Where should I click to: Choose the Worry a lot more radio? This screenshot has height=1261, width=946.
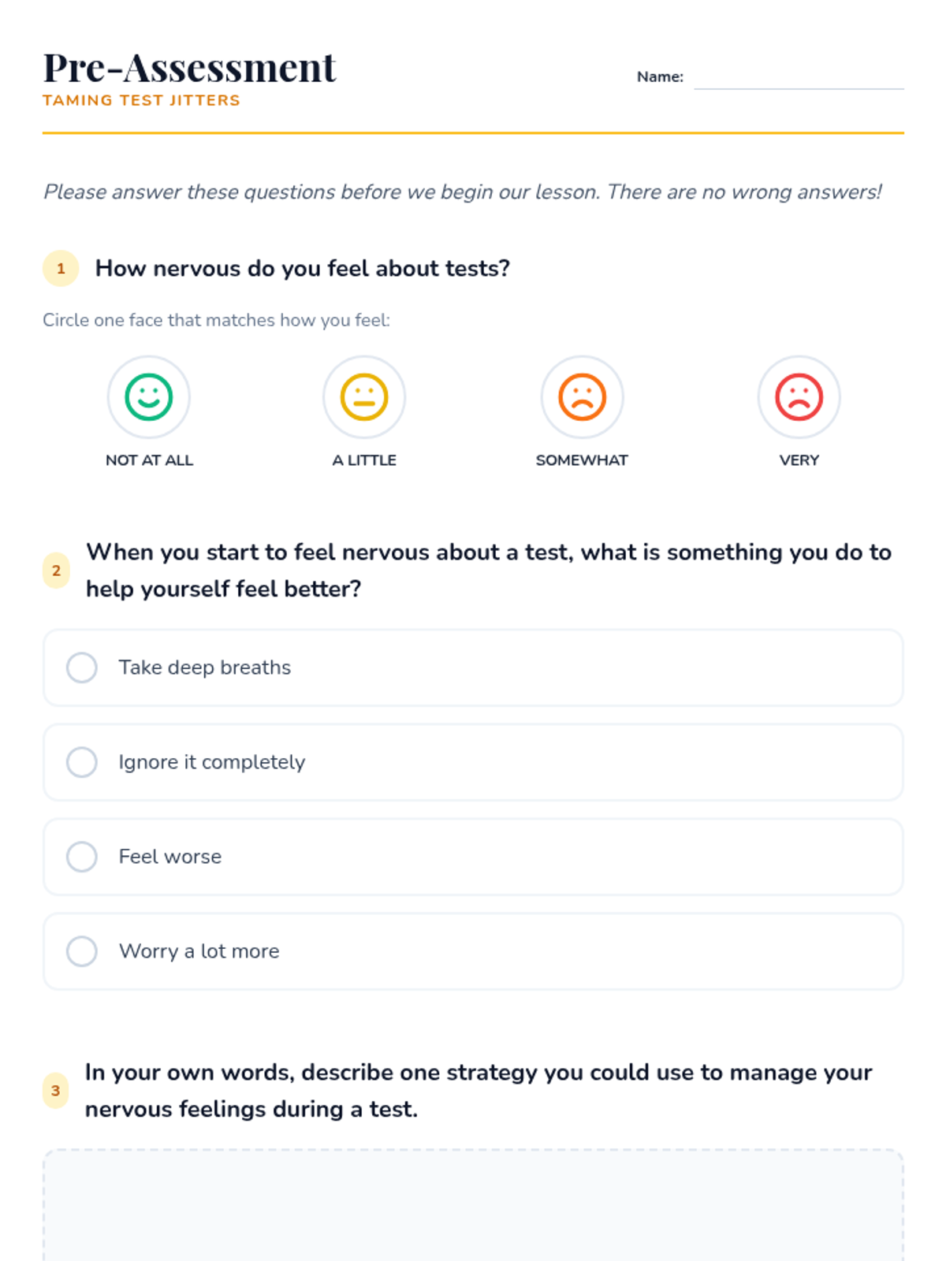[82, 951]
